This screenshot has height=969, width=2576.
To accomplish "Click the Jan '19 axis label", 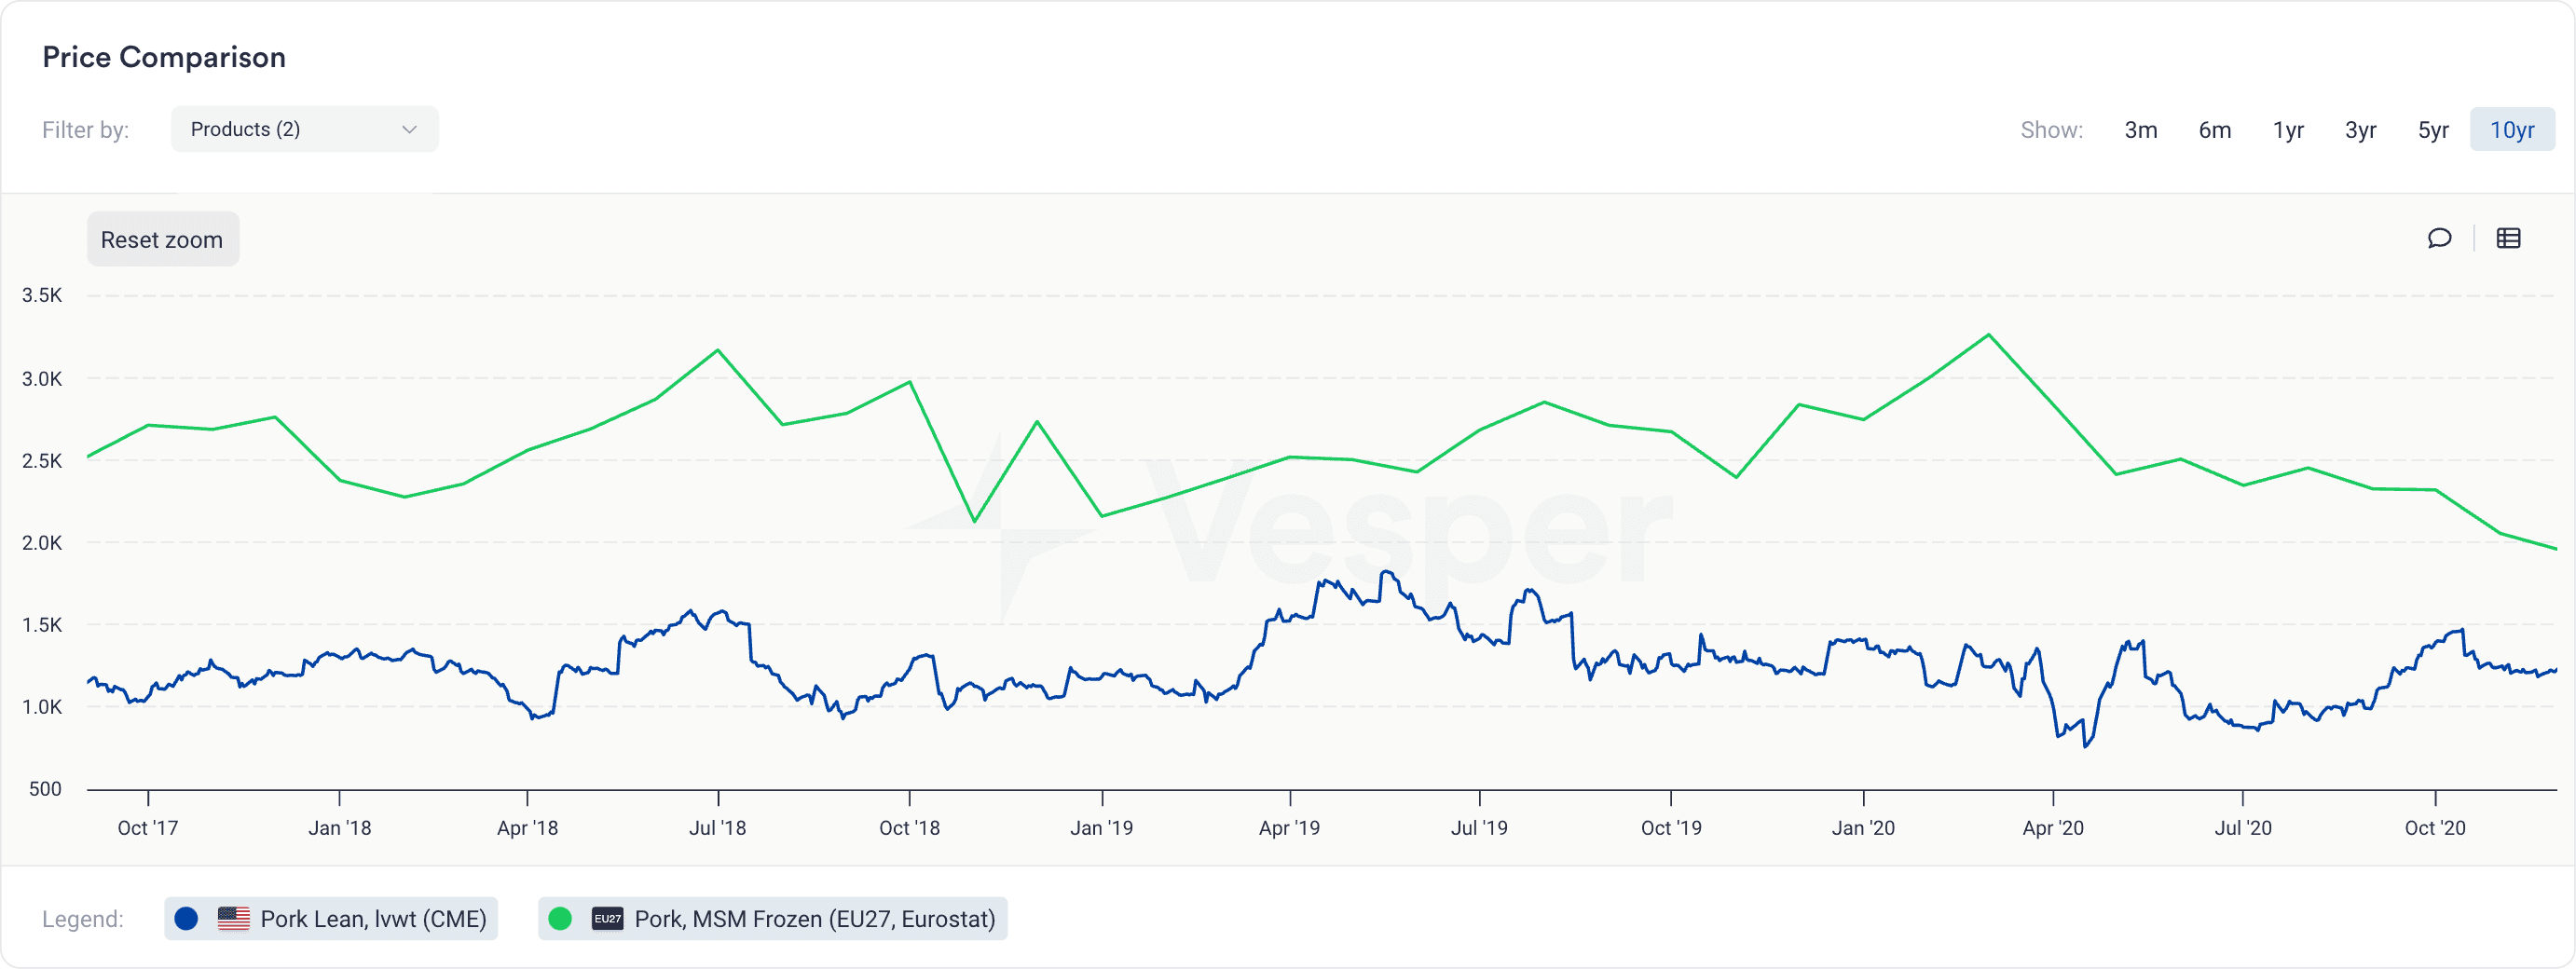I will (1101, 827).
